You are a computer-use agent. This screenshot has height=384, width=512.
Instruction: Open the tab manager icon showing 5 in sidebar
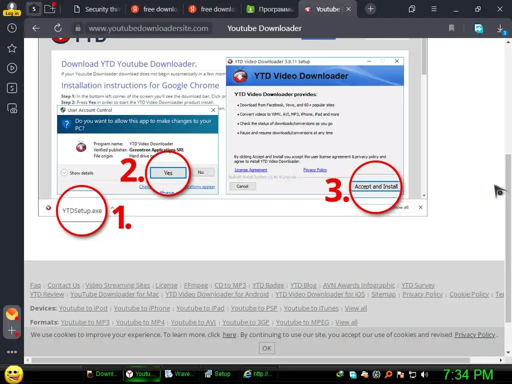(x=12, y=88)
